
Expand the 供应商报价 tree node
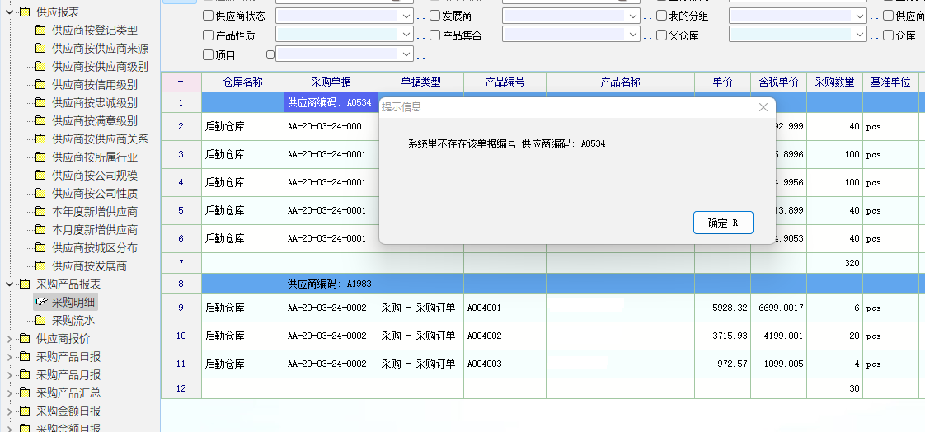click(x=9, y=339)
